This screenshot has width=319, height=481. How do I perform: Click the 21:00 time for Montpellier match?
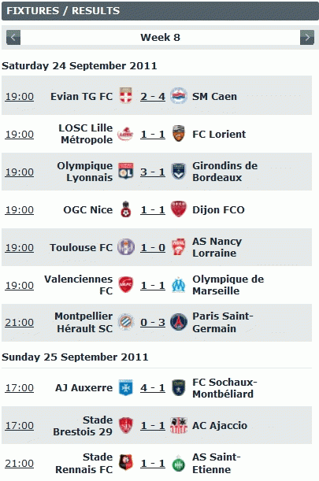pos(20,323)
